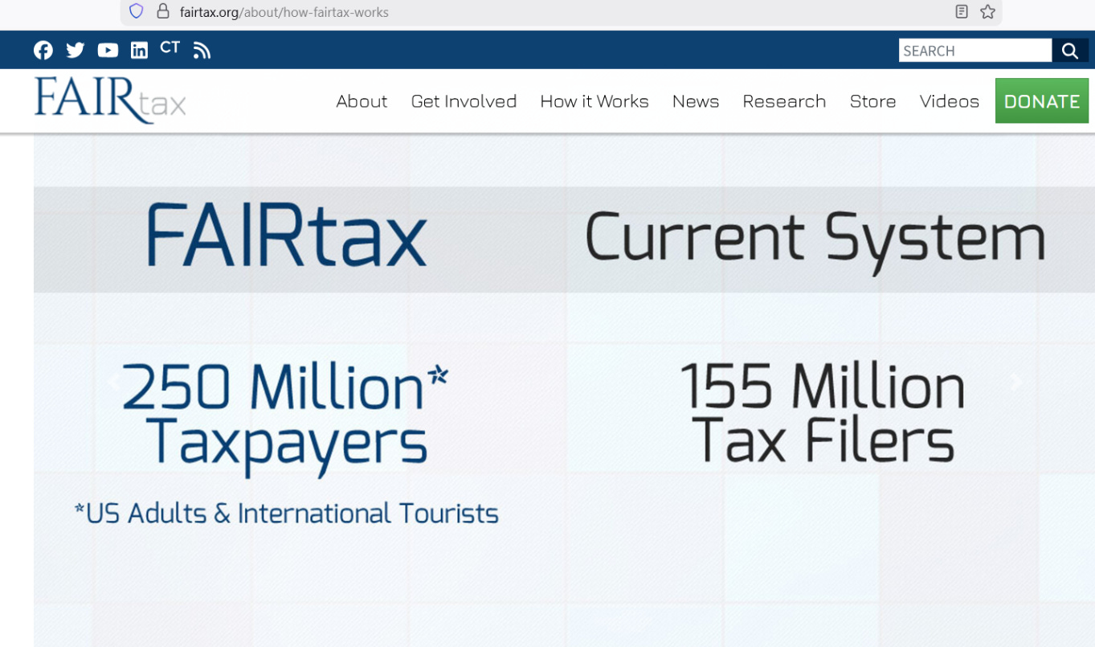Click the magnifier search button
The width and height of the screenshot is (1095, 647).
pos(1069,51)
